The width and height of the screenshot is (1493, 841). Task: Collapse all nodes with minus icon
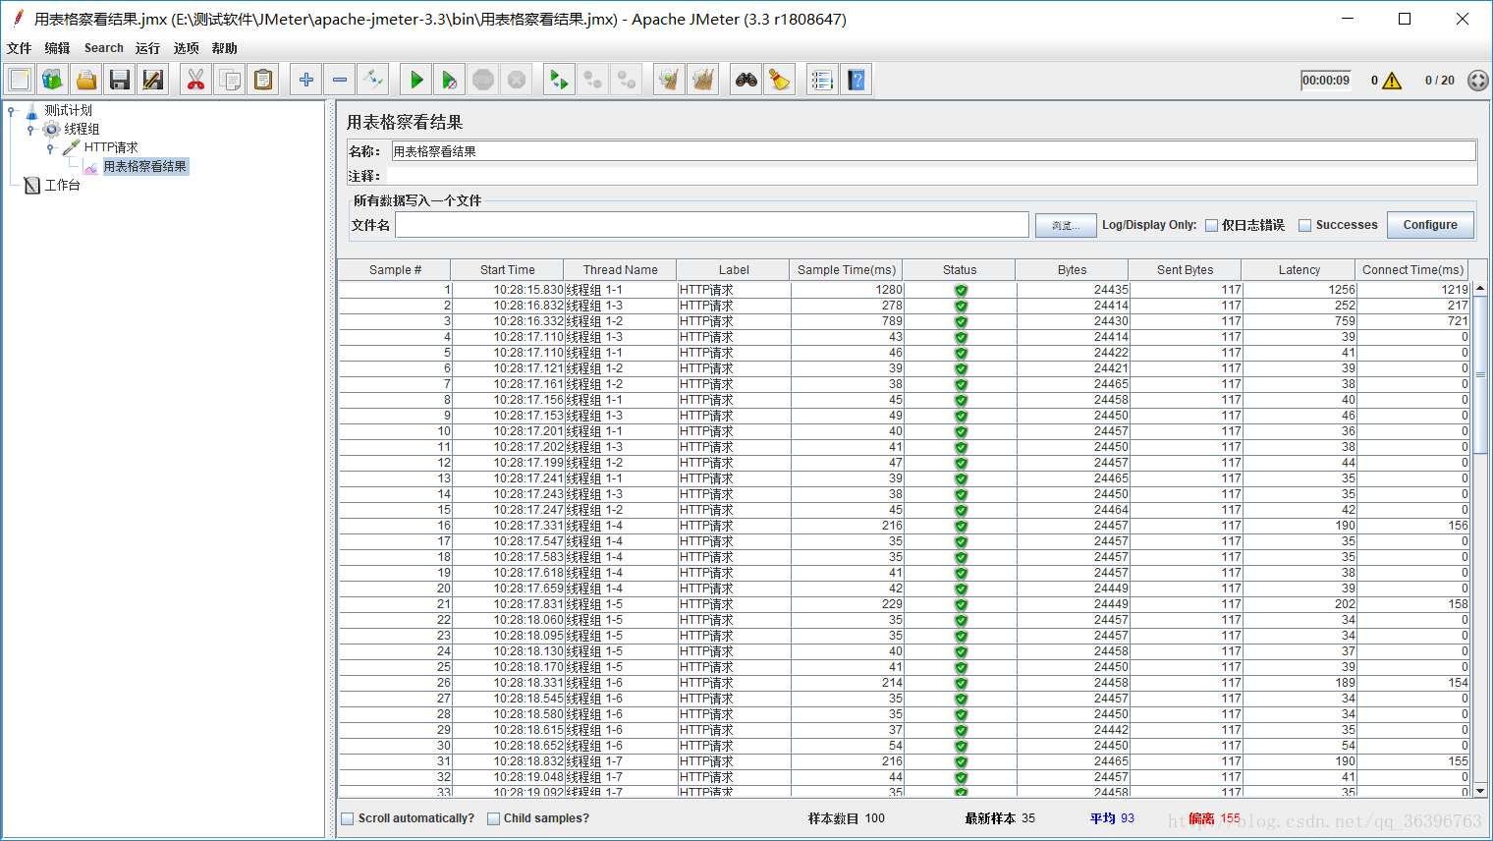click(340, 80)
